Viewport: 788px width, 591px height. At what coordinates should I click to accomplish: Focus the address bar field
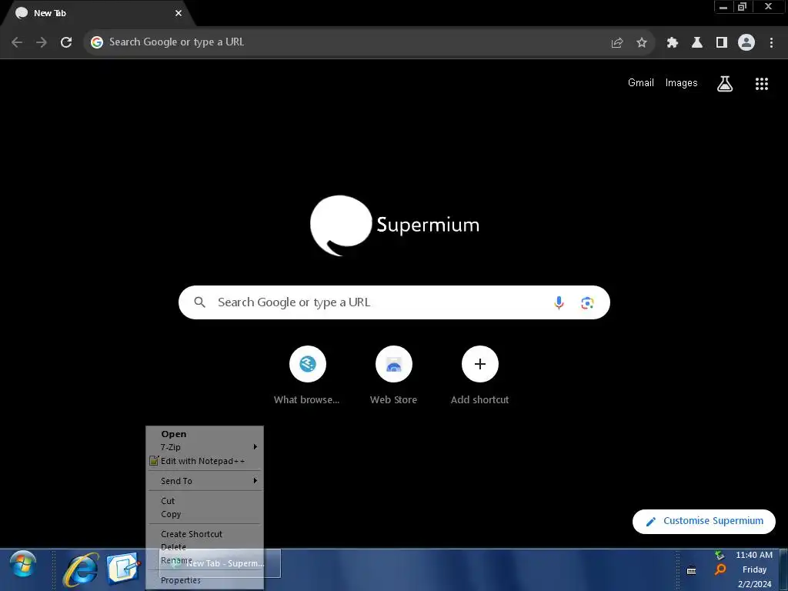click(x=369, y=42)
